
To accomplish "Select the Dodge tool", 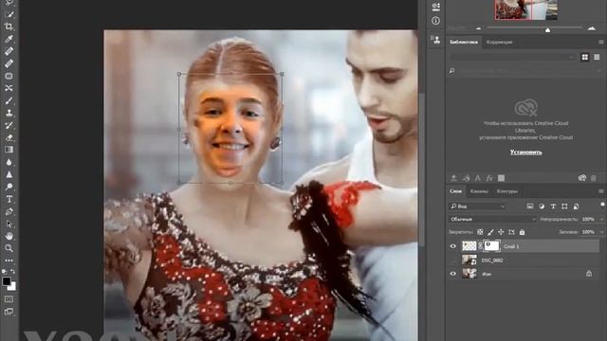I will 9,187.
